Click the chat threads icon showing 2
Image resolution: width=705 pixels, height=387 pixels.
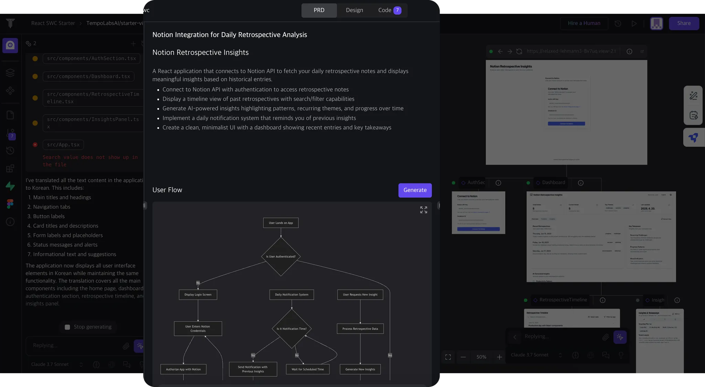[x=31, y=43]
